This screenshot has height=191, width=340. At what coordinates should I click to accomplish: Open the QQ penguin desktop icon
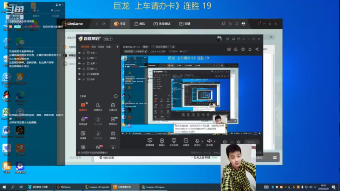6,97
